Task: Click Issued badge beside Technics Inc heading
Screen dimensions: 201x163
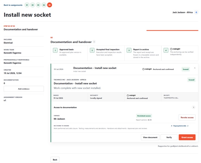Action: pyautogui.click(x=191, y=80)
